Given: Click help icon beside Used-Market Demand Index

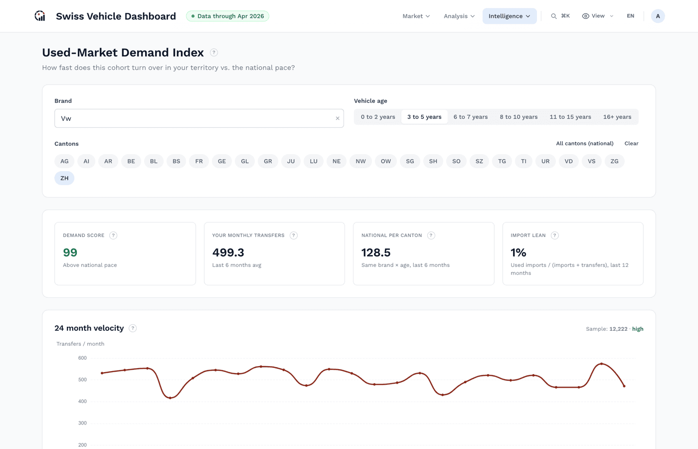Looking at the screenshot, I should 214,52.
